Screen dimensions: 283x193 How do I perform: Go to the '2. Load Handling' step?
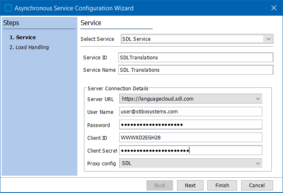(x=29, y=47)
